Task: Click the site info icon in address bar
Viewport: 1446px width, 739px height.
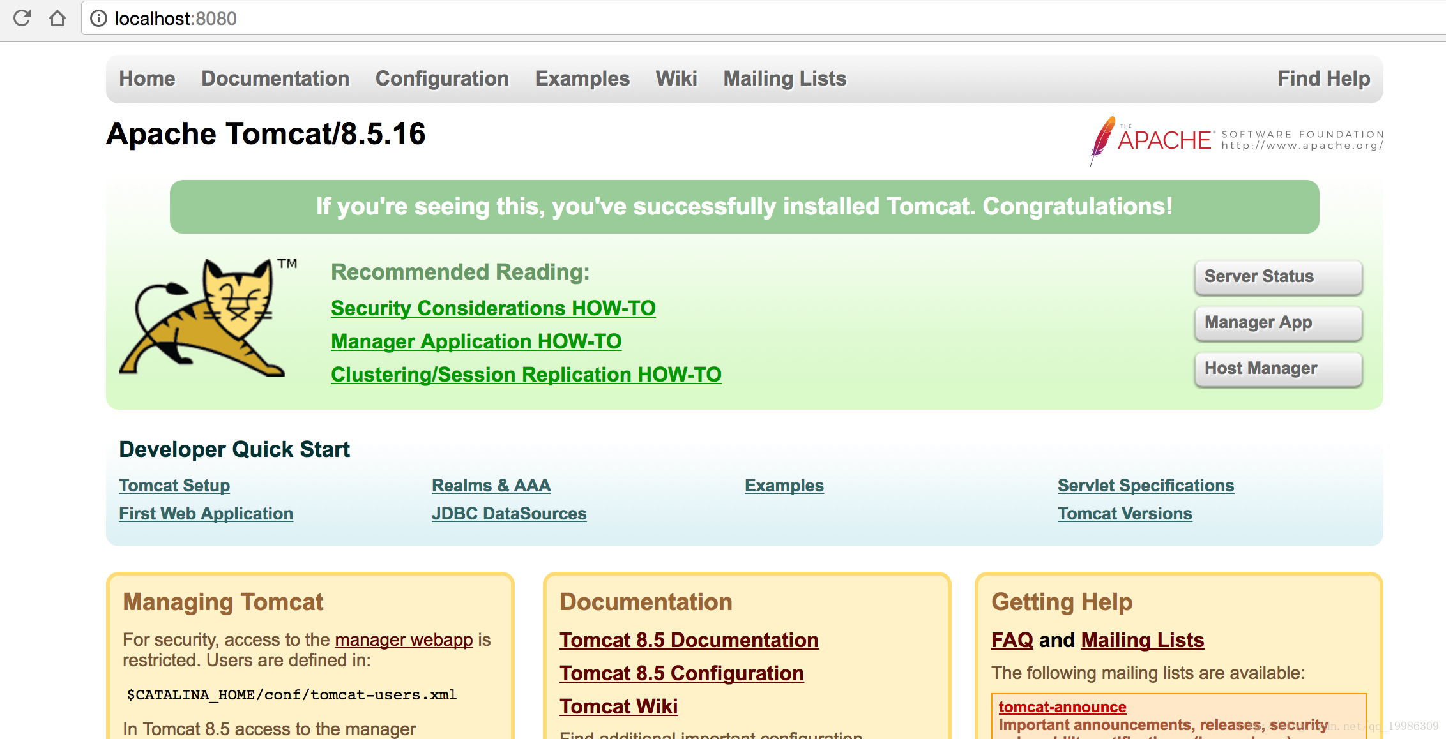Action: (x=98, y=19)
